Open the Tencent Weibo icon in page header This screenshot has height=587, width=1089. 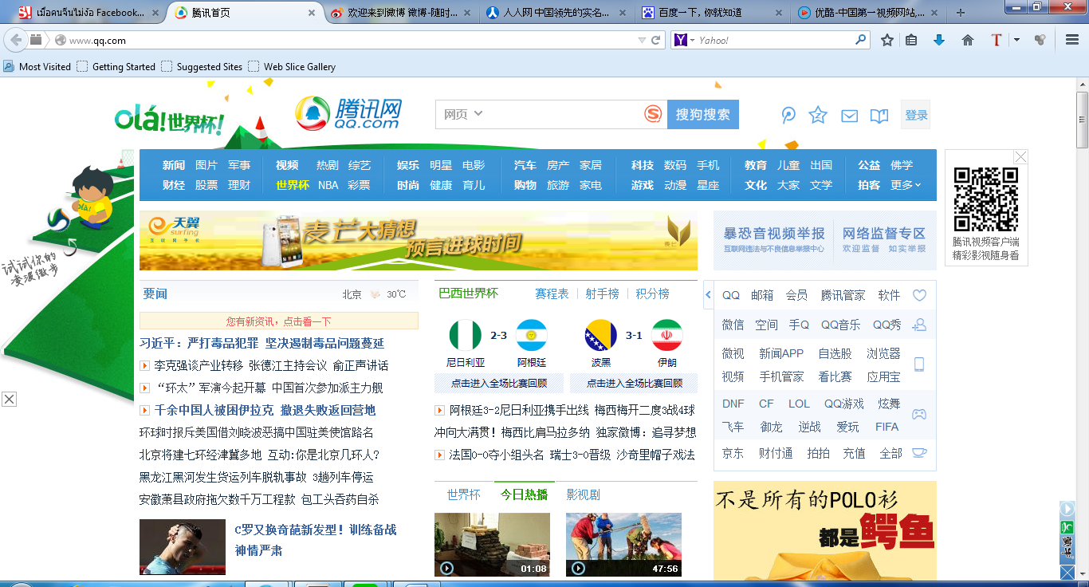pyautogui.click(x=788, y=116)
